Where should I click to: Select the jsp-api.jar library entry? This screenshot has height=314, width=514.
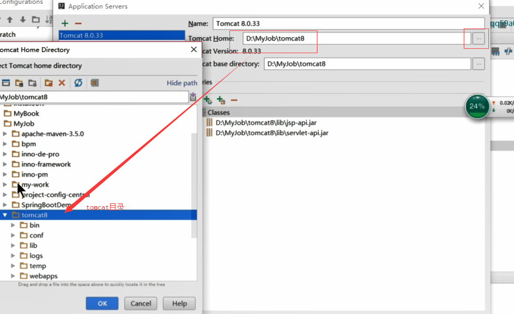pyautogui.click(x=266, y=123)
